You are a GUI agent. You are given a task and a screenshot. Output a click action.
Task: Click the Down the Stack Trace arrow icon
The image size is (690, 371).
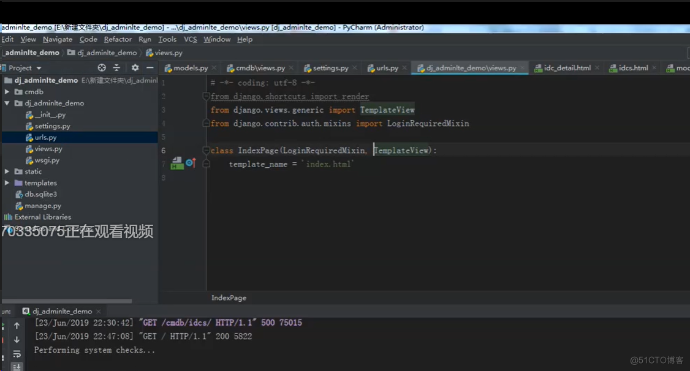17,339
